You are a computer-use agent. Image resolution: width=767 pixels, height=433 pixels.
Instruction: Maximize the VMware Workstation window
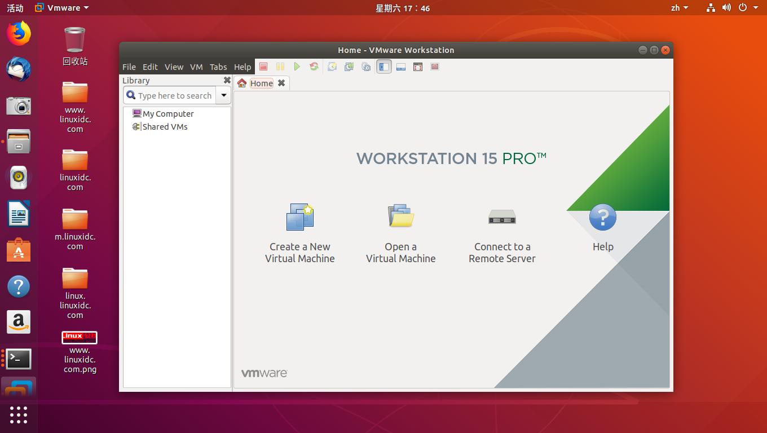(x=654, y=50)
